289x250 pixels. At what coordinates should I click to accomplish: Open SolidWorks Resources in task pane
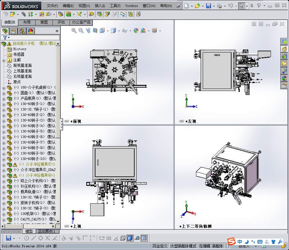284,49
